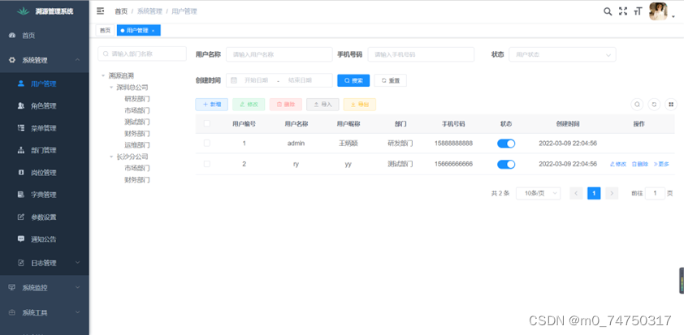This screenshot has height=335, width=684.
Task: Click 删除 link in the ry row
Action: point(640,164)
